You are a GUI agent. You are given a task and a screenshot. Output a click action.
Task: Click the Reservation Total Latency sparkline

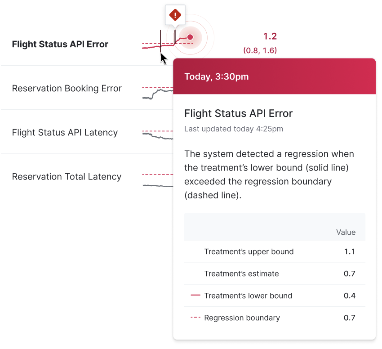pyautogui.click(x=158, y=180)
